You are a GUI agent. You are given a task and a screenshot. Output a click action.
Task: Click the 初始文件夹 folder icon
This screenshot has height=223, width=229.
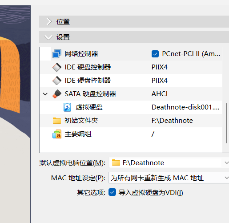pyautogui.click(x=57, y=121)
